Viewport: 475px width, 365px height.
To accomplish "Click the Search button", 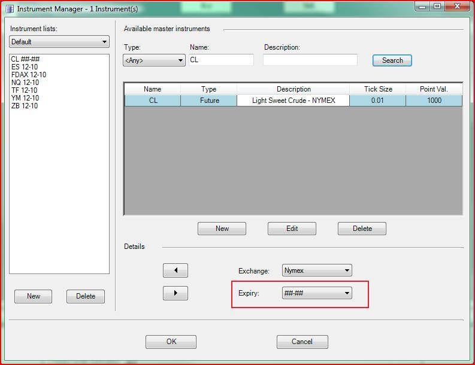I will click(x=392, y=60).
